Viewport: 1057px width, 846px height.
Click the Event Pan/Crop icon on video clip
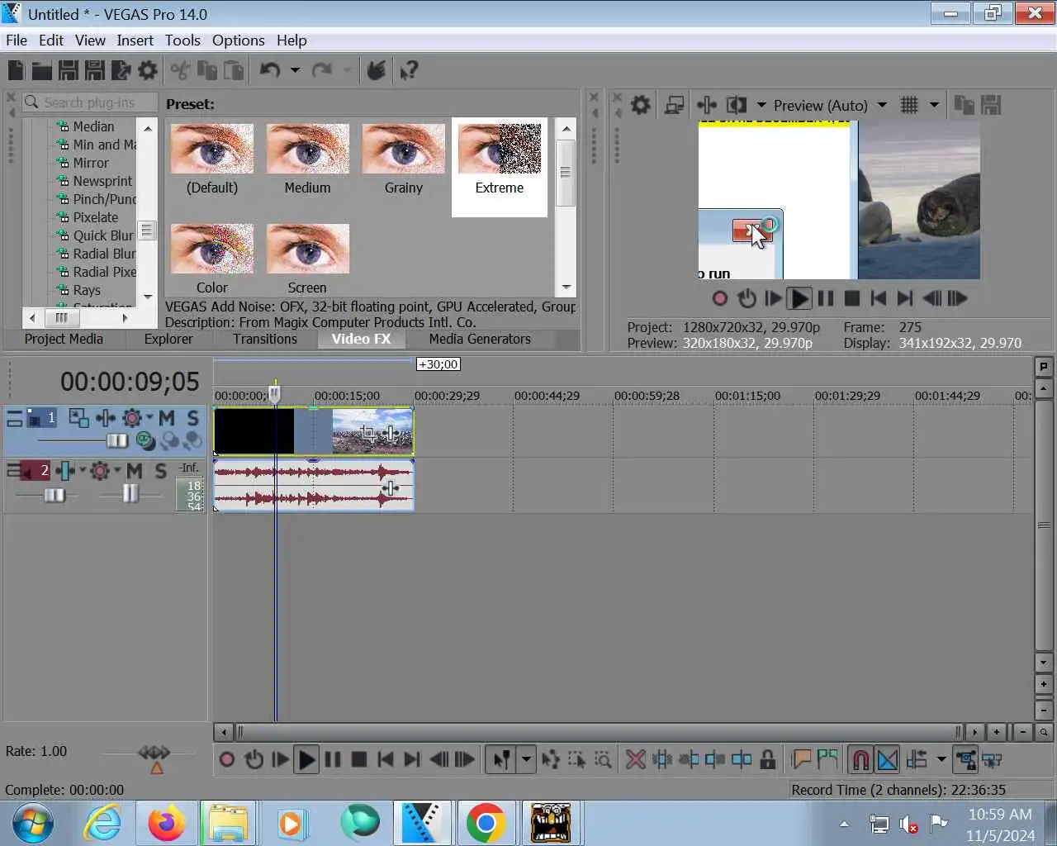pos(368,432)
